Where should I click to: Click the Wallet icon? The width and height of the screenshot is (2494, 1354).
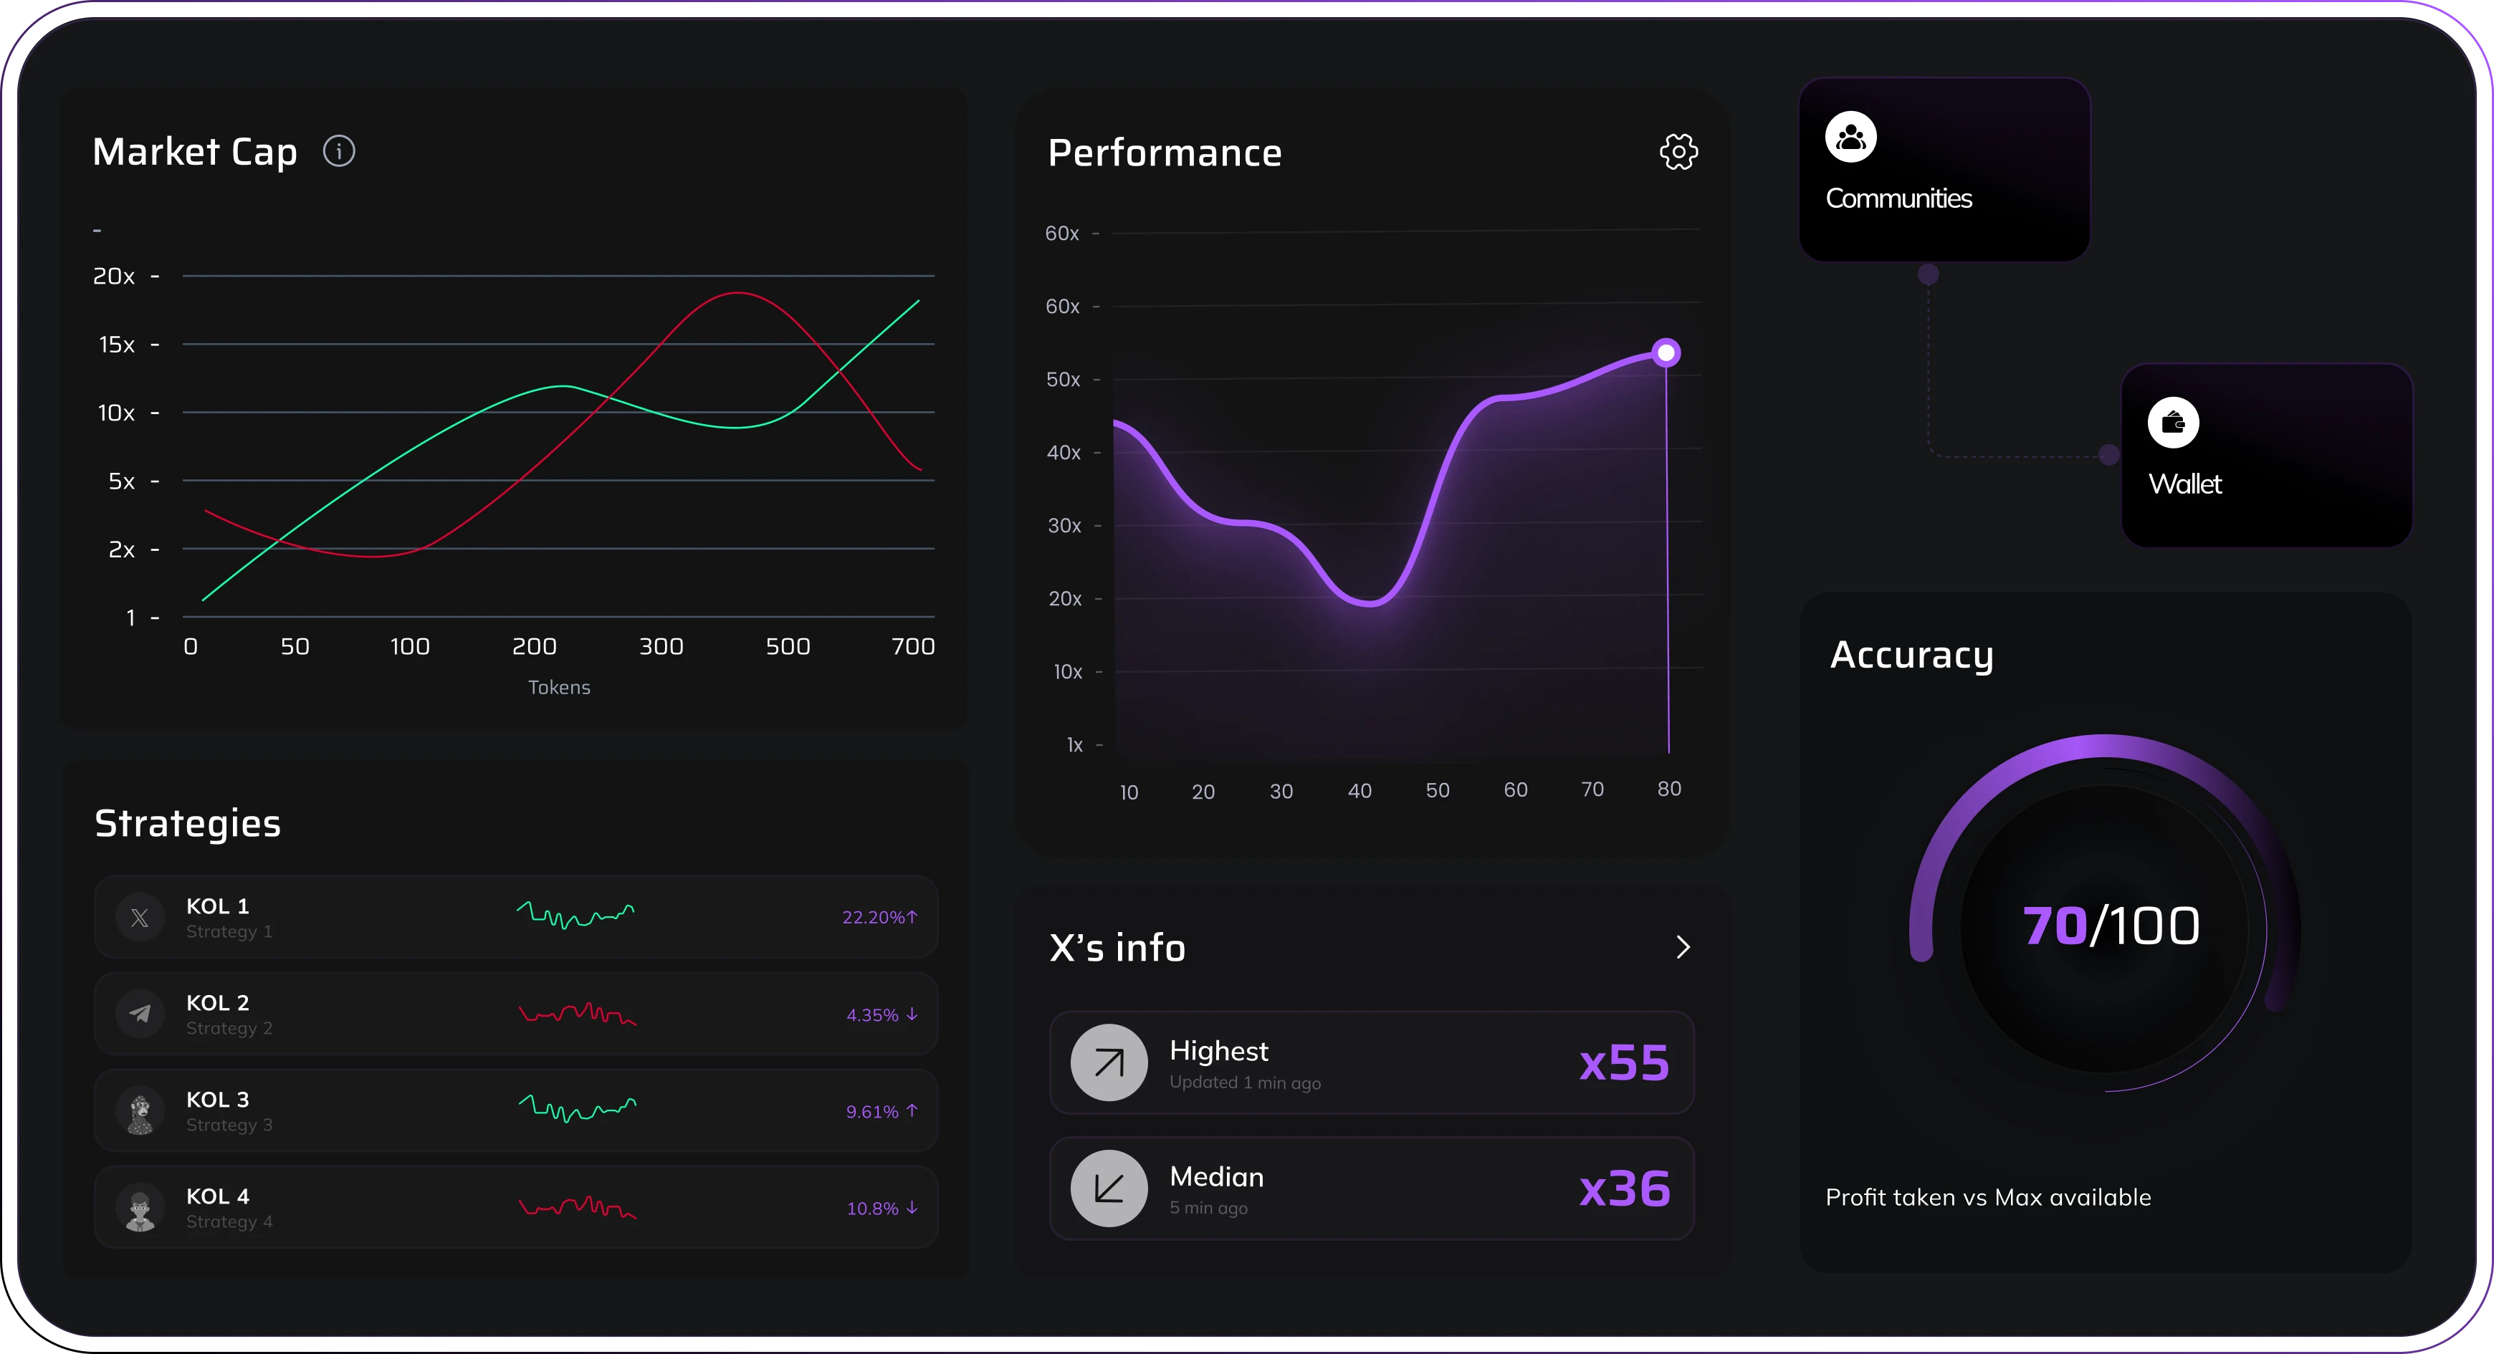coord(2172,423)
